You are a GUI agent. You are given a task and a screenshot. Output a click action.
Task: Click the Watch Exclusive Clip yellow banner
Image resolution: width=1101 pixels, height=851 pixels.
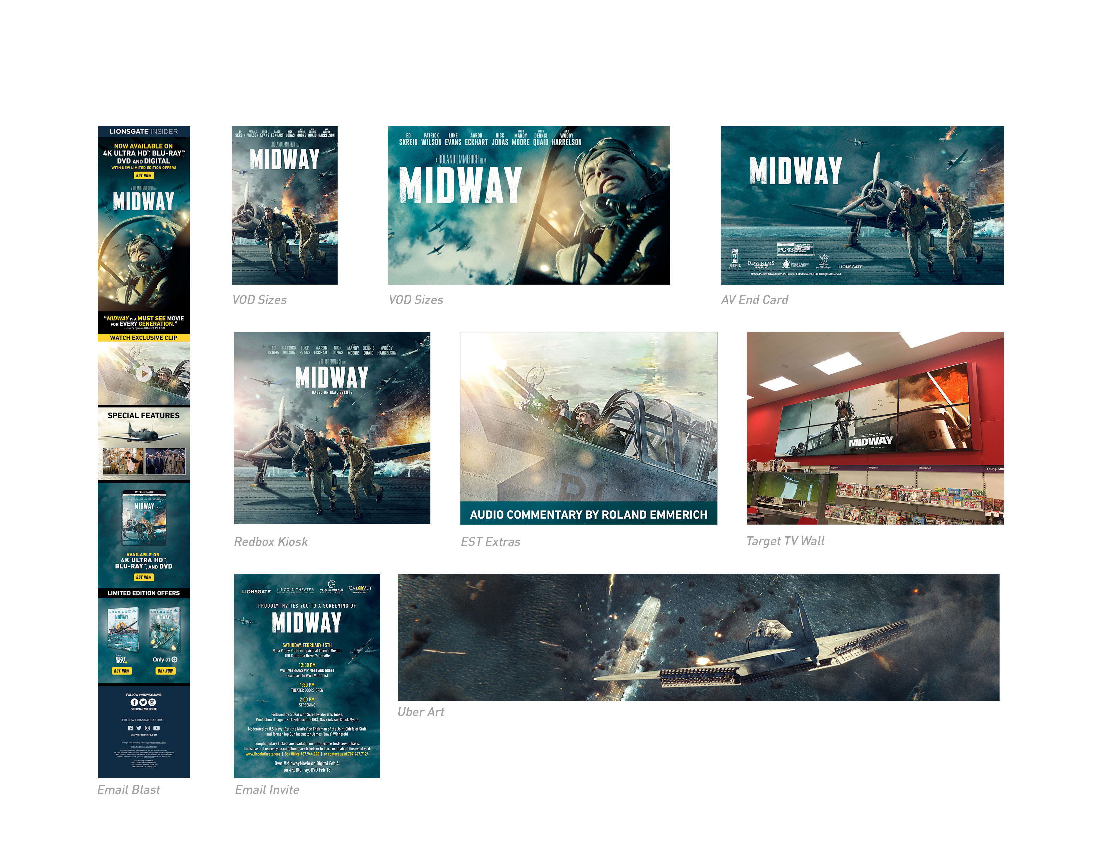pyautogui.click(x=144, y=338)
